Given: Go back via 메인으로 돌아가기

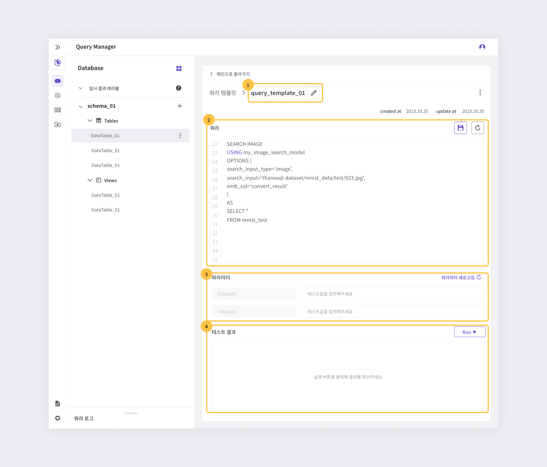Looking at the screenshot, I should [x=230, y=74].
